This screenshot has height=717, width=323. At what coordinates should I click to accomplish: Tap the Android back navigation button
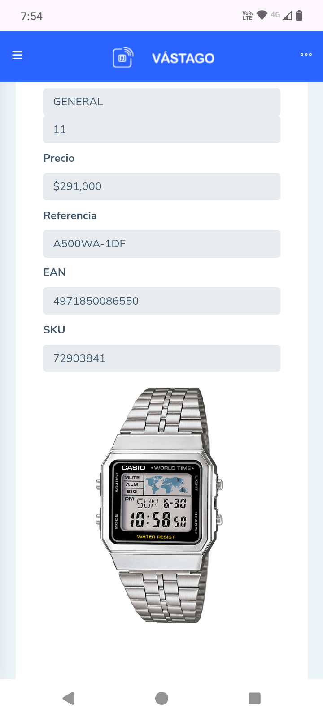pos(69,698)
